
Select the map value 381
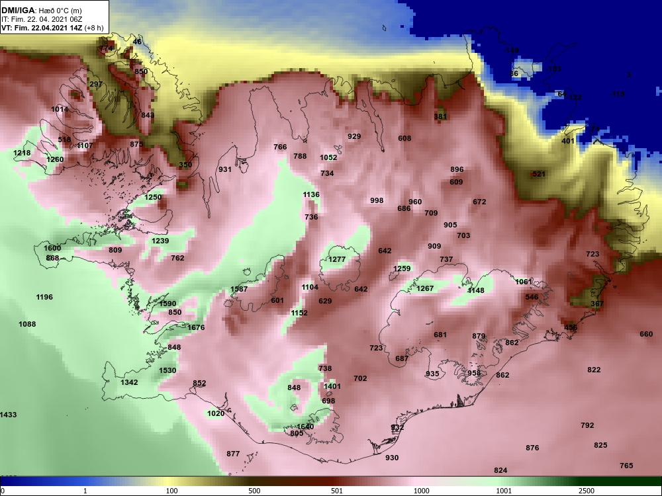point(440,116)
